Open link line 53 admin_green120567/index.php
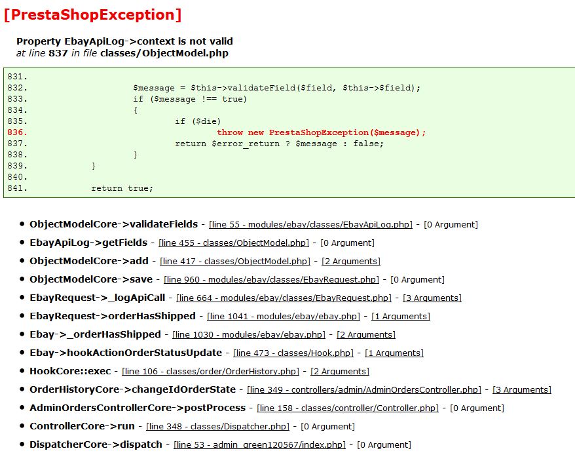This screenshot has width=575, height=472. coord(259,445)
